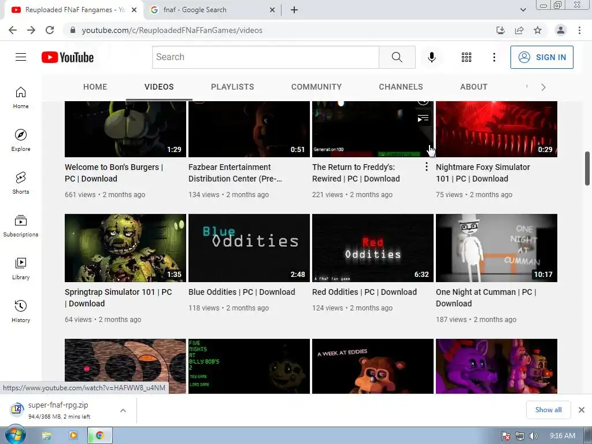Screen dimensions: 592x444
Task: Click the network tray icon
Action: point(520,436)
